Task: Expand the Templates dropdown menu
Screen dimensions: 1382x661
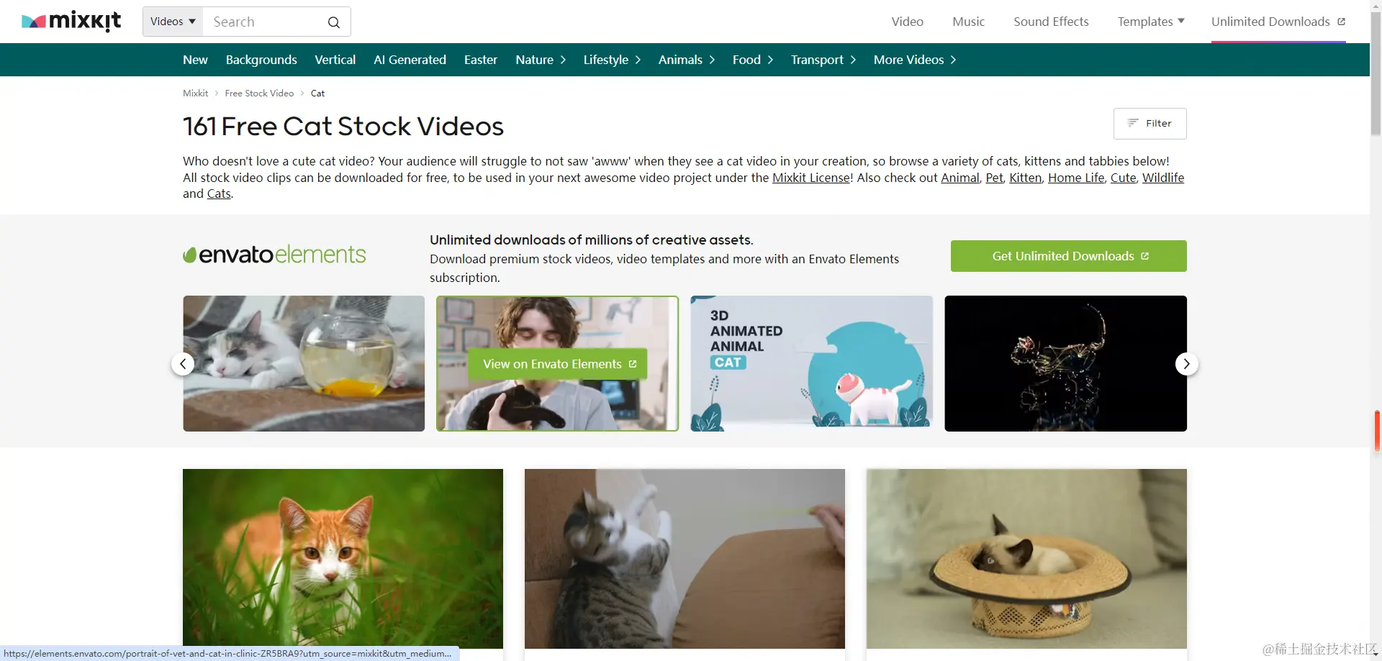Action: (1150, 22)
